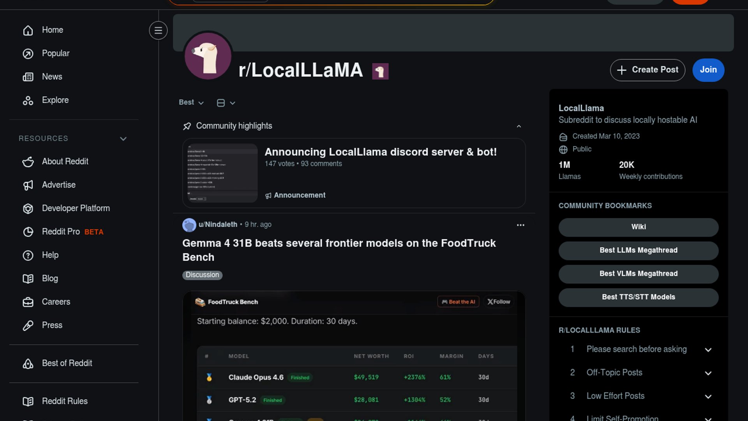
Task: Collapse the Community highlights section
Action: point(519,126)
